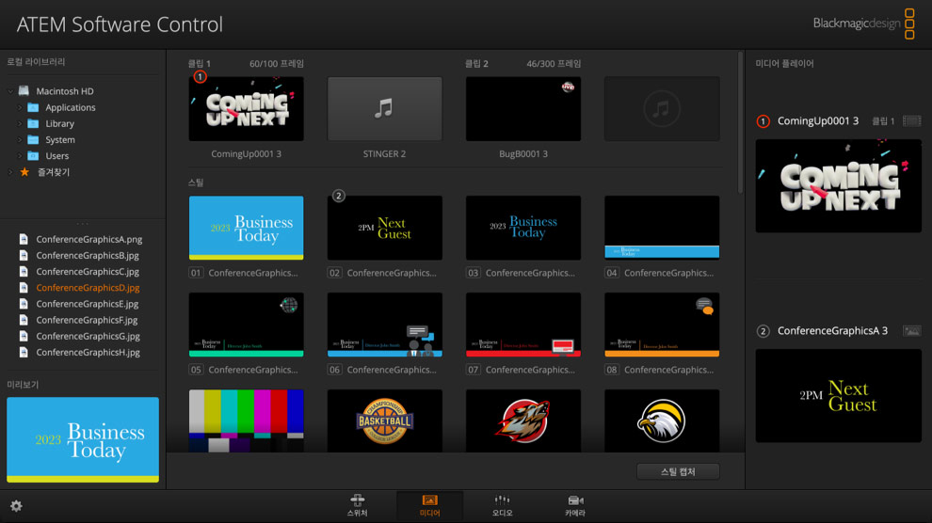Screen dimensions: 932x523
Task: Click the Macintosh HD drive icon
Action: pos(24,91)
